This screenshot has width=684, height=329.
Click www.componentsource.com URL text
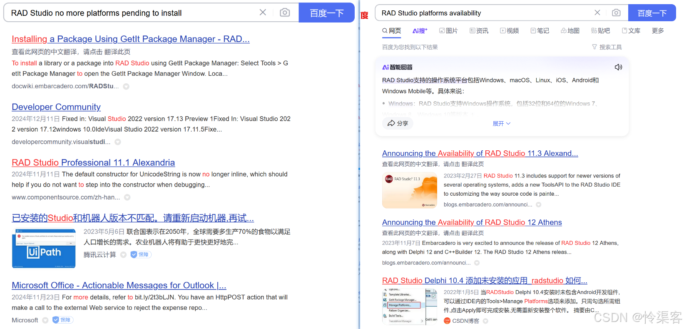click(66, 197)
